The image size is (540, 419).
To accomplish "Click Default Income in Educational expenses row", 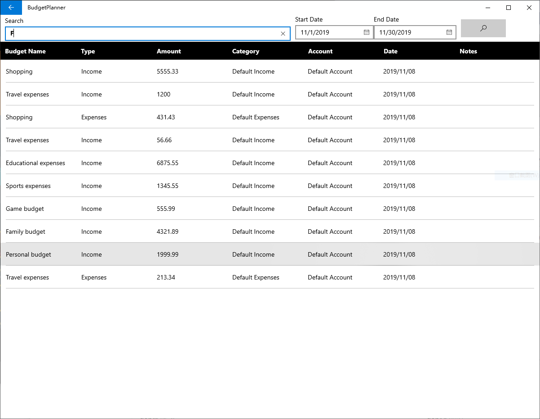I will [253, 163].
